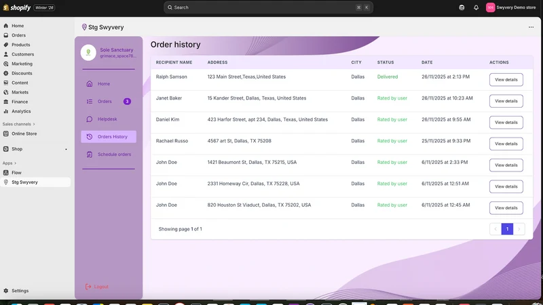
Task: Click the Content sidebar icon
Action: (x=6, y=83)
